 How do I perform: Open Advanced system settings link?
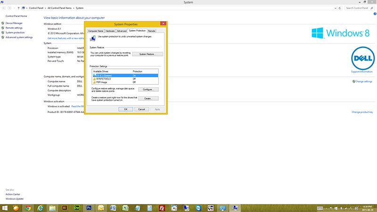pyautogui.click(x=19, y=37)
